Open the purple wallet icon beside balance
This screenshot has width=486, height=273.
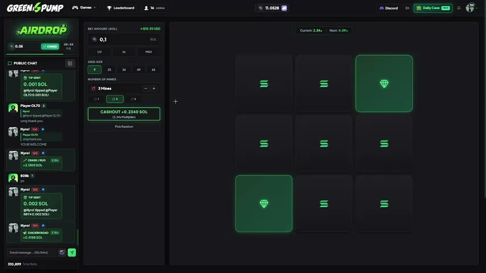(x=284, y=8)
